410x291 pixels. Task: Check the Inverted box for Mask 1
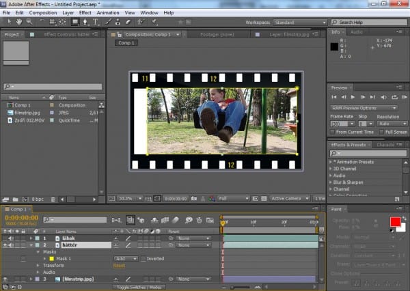(x=143, y=259)
